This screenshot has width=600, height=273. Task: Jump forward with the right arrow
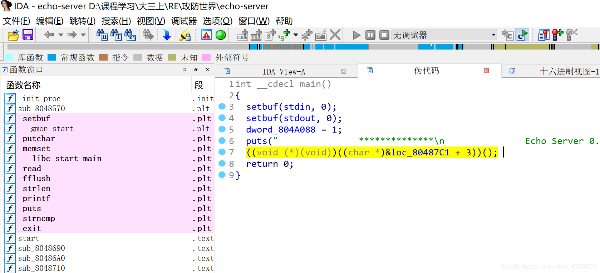click(72, 35)
